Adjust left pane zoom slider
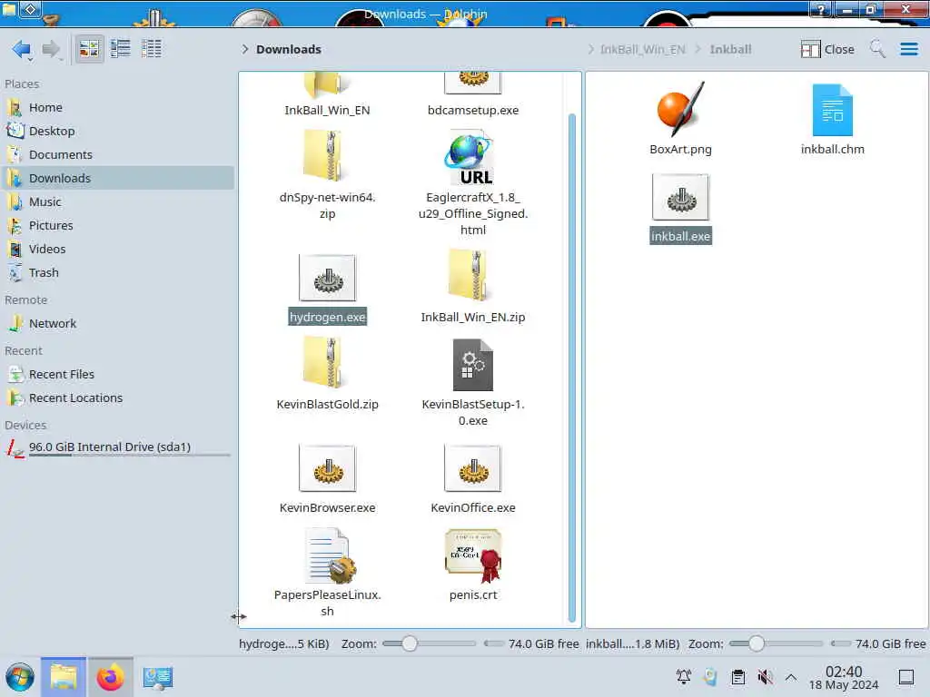 click(430, 643)
